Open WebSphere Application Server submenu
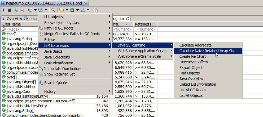Screen dimensions: 263x117 pyautogui.click(x=143, y=51)
